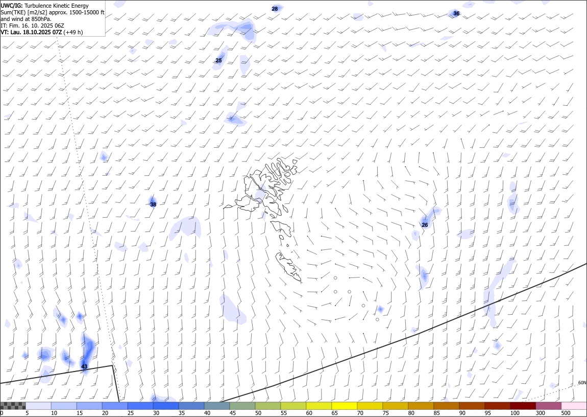Select the 100–300 maroon legend swatch
587x417 pixels.
tap(523, 406)
